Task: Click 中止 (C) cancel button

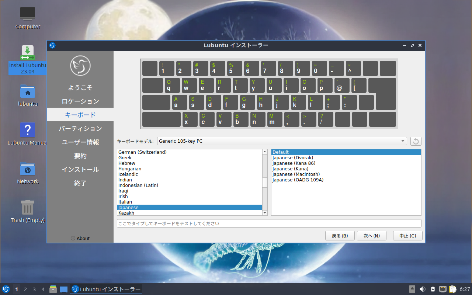Action: (x=408, y=236)
